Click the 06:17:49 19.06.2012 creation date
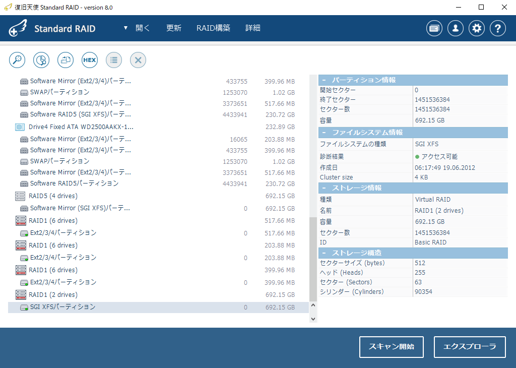This screenshot has height=368, width=516. 445,168
